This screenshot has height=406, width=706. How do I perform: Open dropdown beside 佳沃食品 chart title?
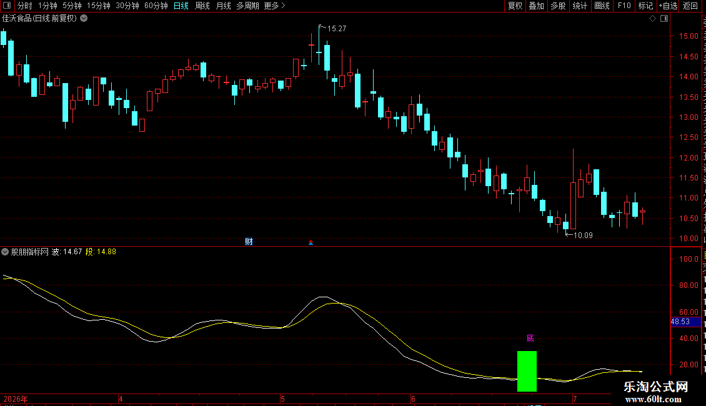84,19
